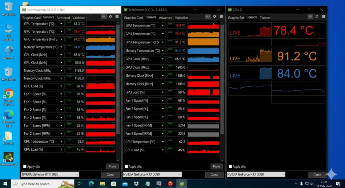Image resolution: width=345 pixels, height=188 pixels.
Task: Expand the CPU Load dropdown in the left window
Action: [x=61, y=149]
